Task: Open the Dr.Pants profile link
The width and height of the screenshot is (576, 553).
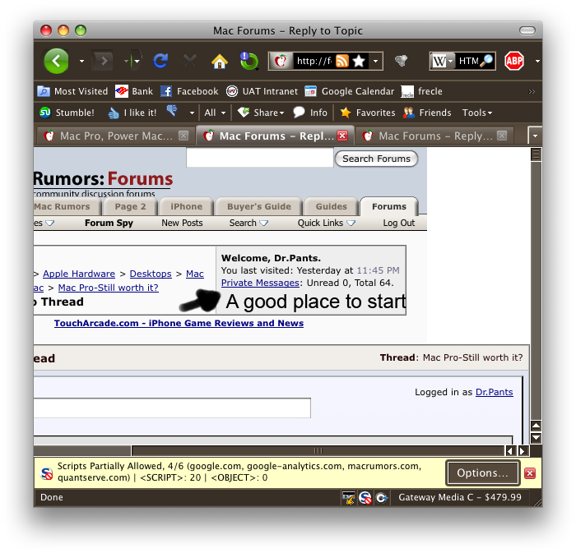Action: [x=494, y=392]
